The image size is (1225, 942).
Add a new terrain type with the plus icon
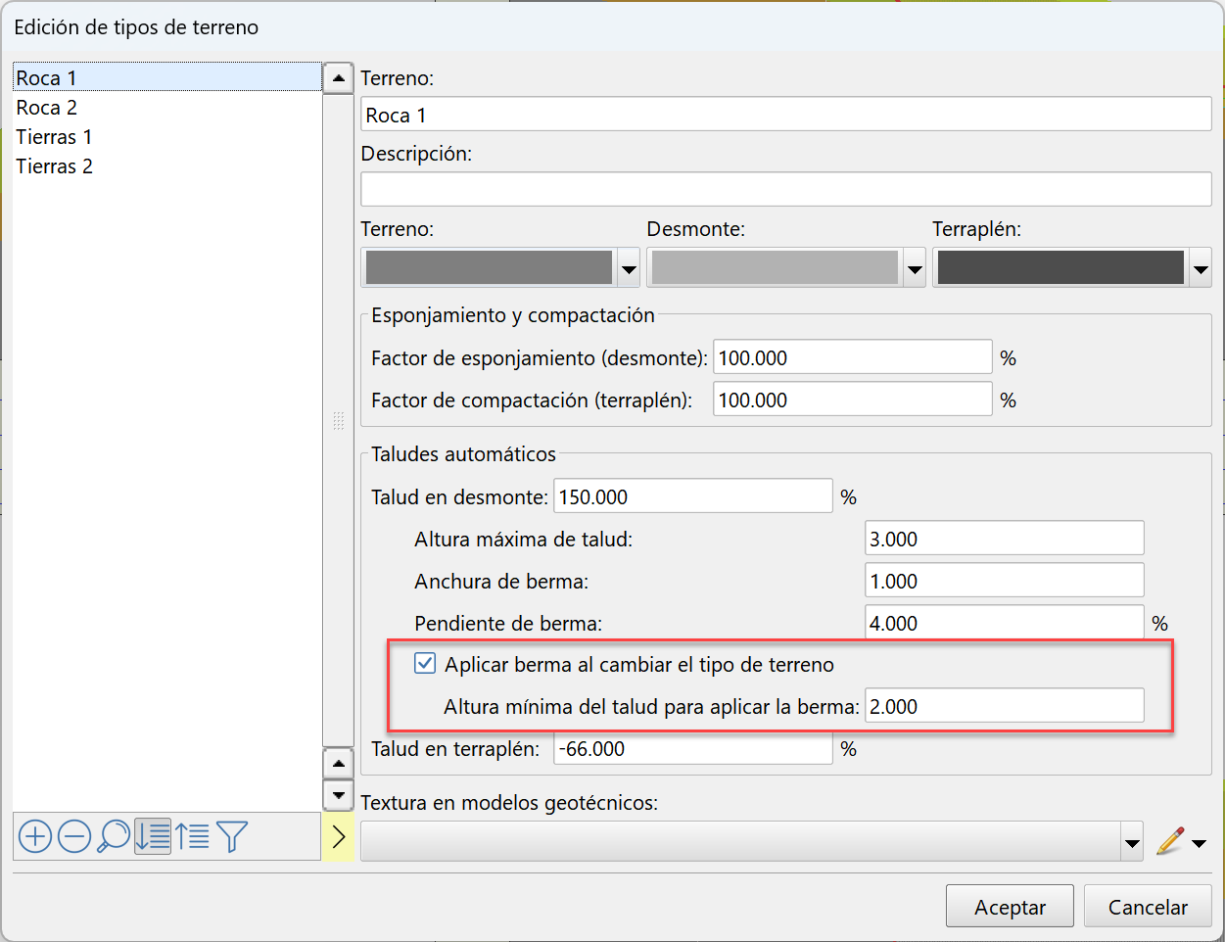coord(34,836)
